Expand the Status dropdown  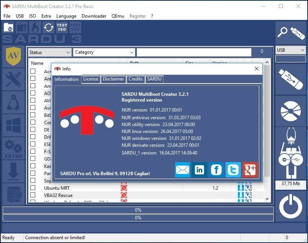point(49,53)
